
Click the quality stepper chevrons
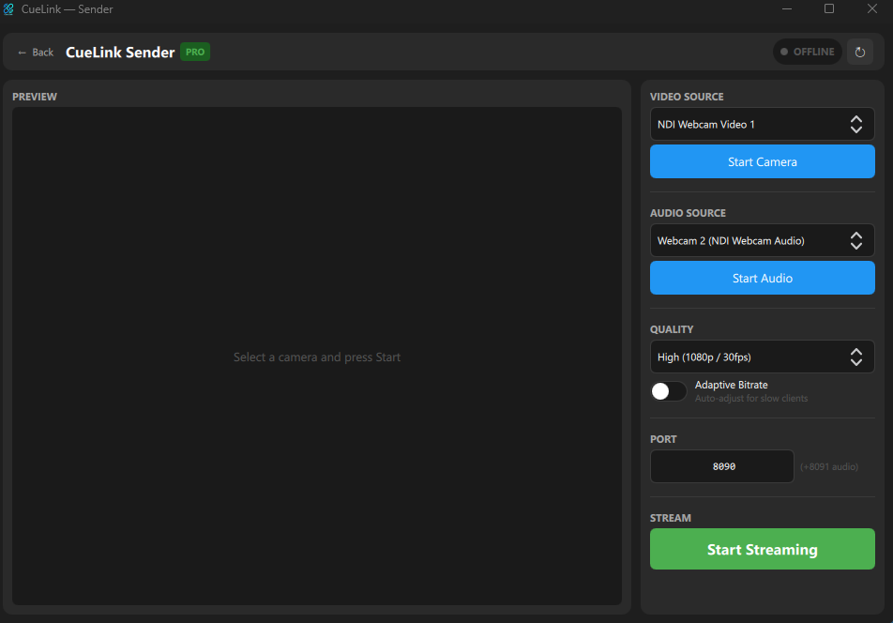tap(856, 357)
